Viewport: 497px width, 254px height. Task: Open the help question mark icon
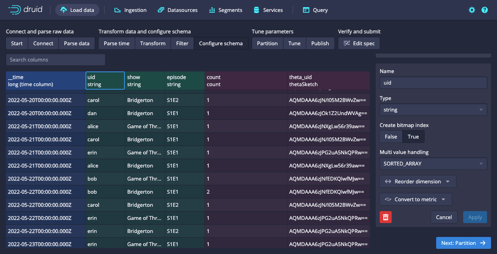point(485,10)
